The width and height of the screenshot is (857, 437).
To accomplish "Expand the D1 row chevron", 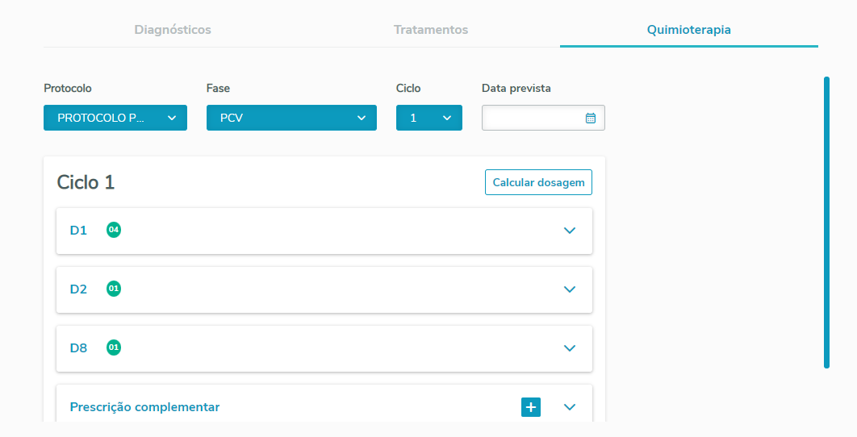I will (570, 231).
